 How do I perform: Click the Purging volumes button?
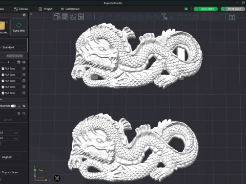tap(15, 56)
